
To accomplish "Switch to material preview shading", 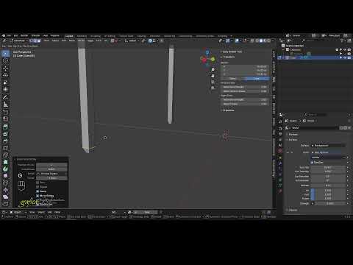I will [265, 40].
